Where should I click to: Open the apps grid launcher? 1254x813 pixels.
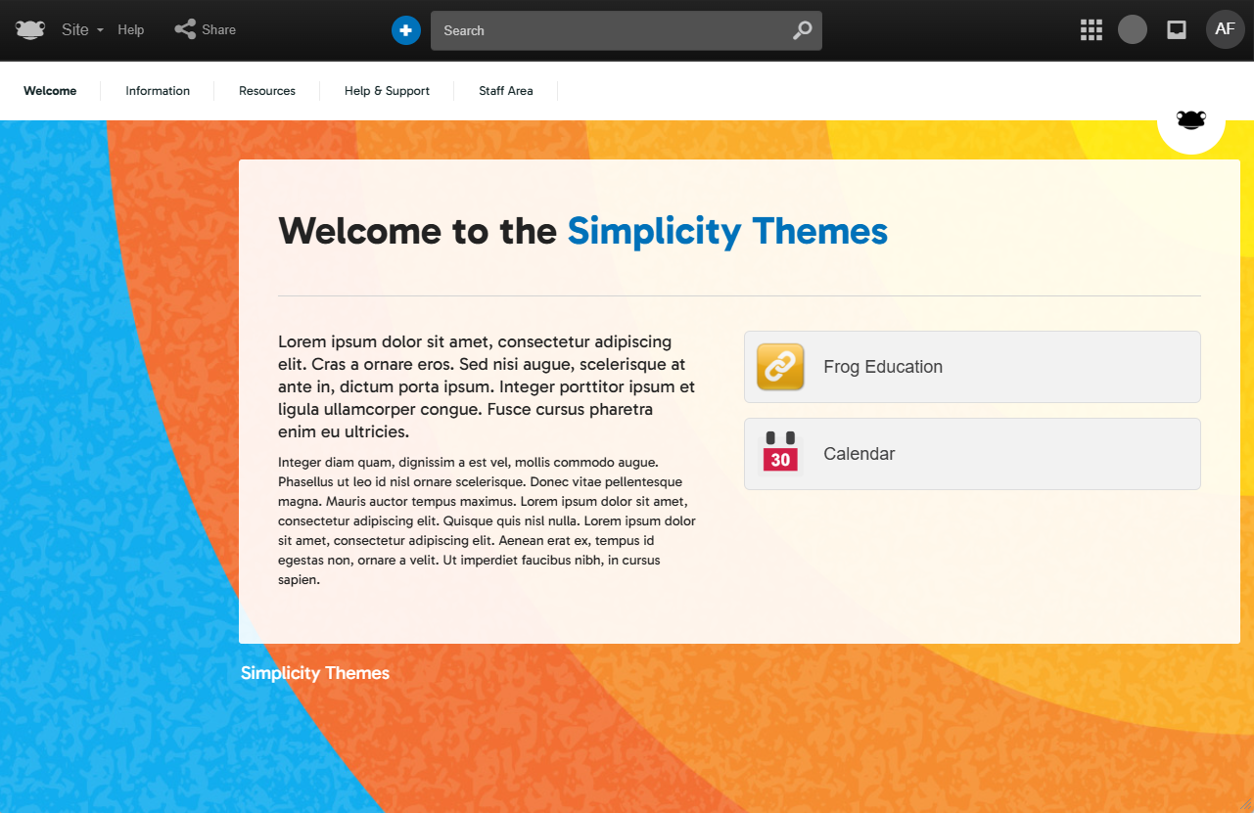[x=1091, y=30]
